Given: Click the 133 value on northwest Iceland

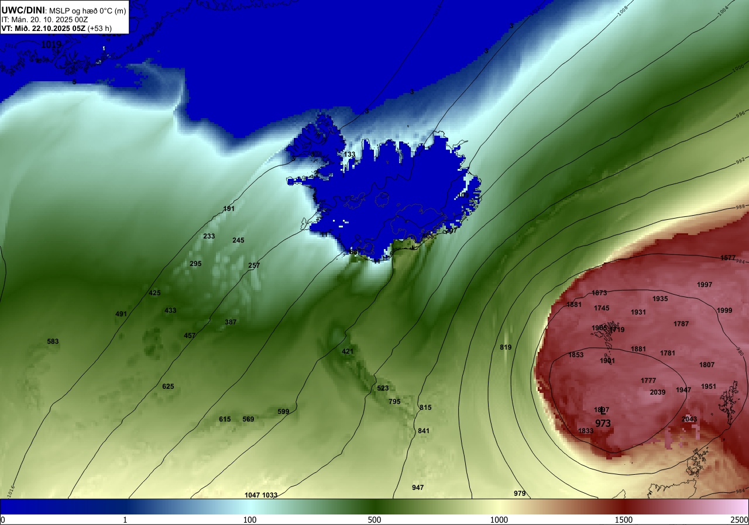Looking at the screenshot, I should click(x=349, y=154).
